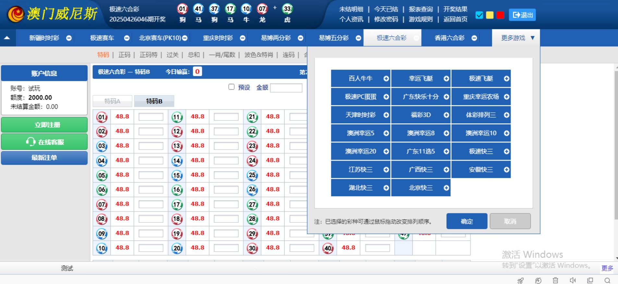Select the 特码B option tab
618x284 pixels.
(x=154, y=101)
